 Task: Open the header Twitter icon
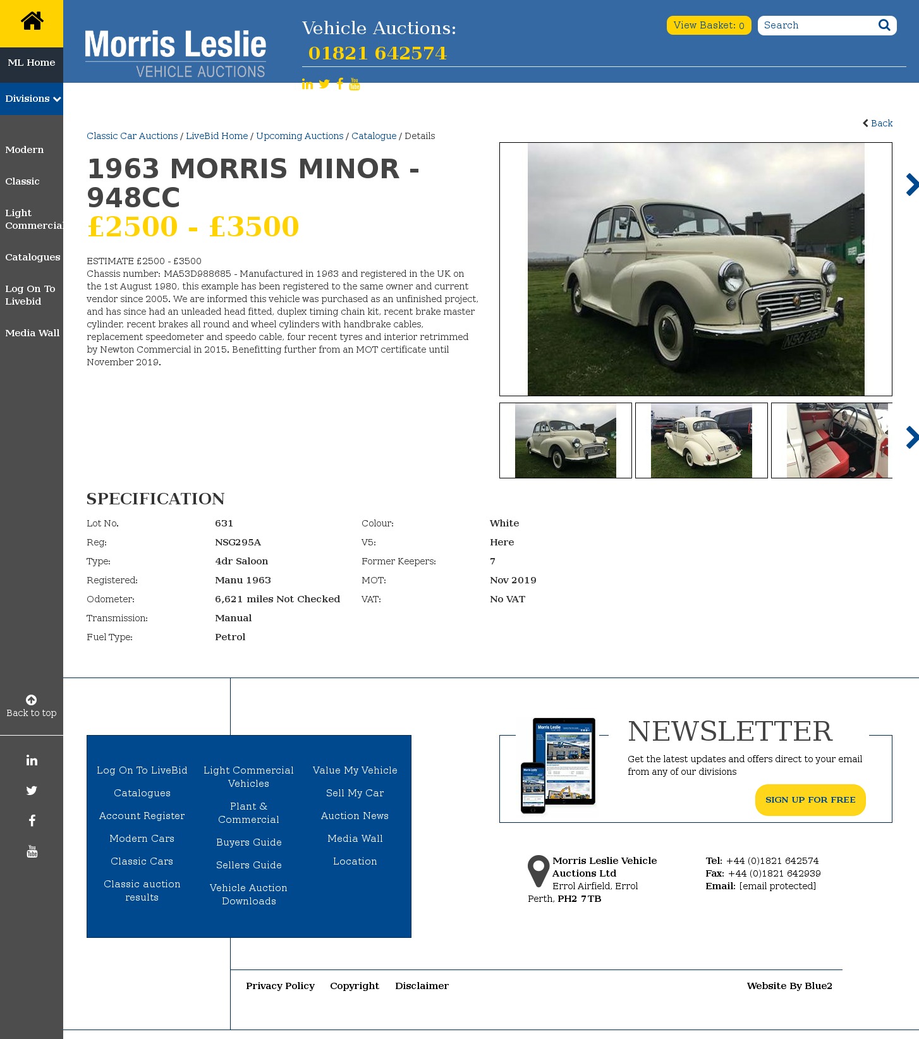coord(324,84)
